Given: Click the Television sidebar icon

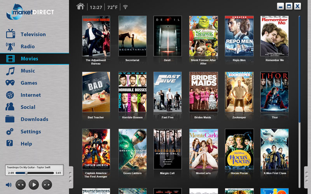Looking at the screenshot, I should [10, 34].
